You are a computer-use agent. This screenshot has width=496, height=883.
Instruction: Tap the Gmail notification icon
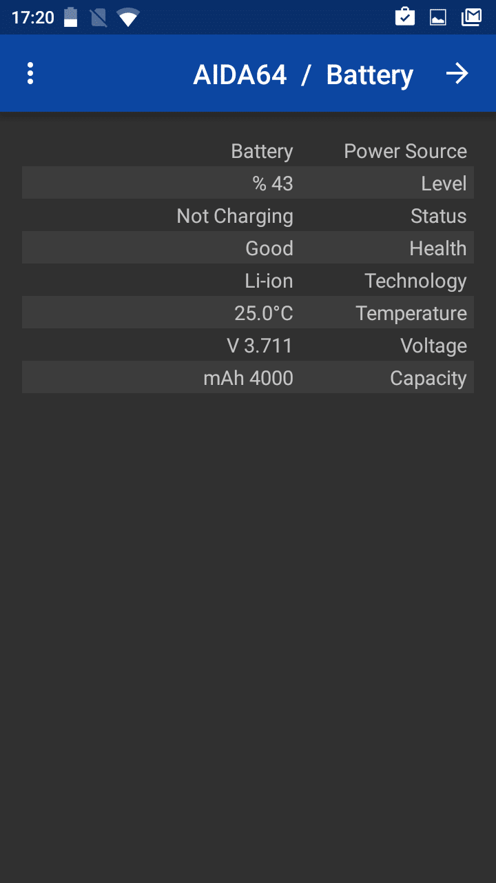click(471, 17)
